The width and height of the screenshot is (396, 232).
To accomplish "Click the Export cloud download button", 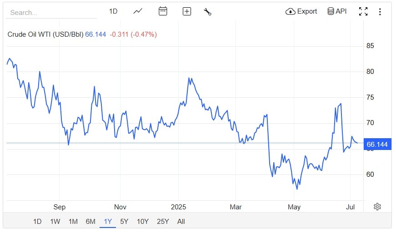I will click(x=301, y=11).
